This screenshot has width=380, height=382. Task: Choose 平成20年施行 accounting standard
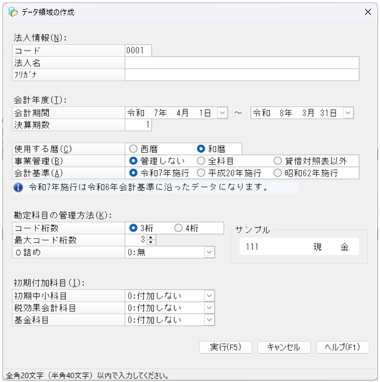pyautogui.click(x=201, y=172)
